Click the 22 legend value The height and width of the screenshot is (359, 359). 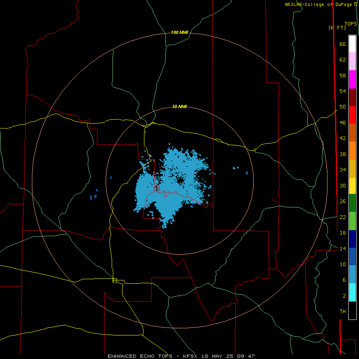343,217
